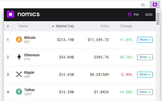Open the Day interval dropdown
Image resolution: width=162 pixels, height=101 pixels.
pos(136,14)
